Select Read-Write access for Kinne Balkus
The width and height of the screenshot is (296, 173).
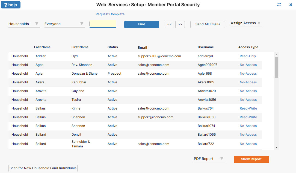[x=248, y=108]
